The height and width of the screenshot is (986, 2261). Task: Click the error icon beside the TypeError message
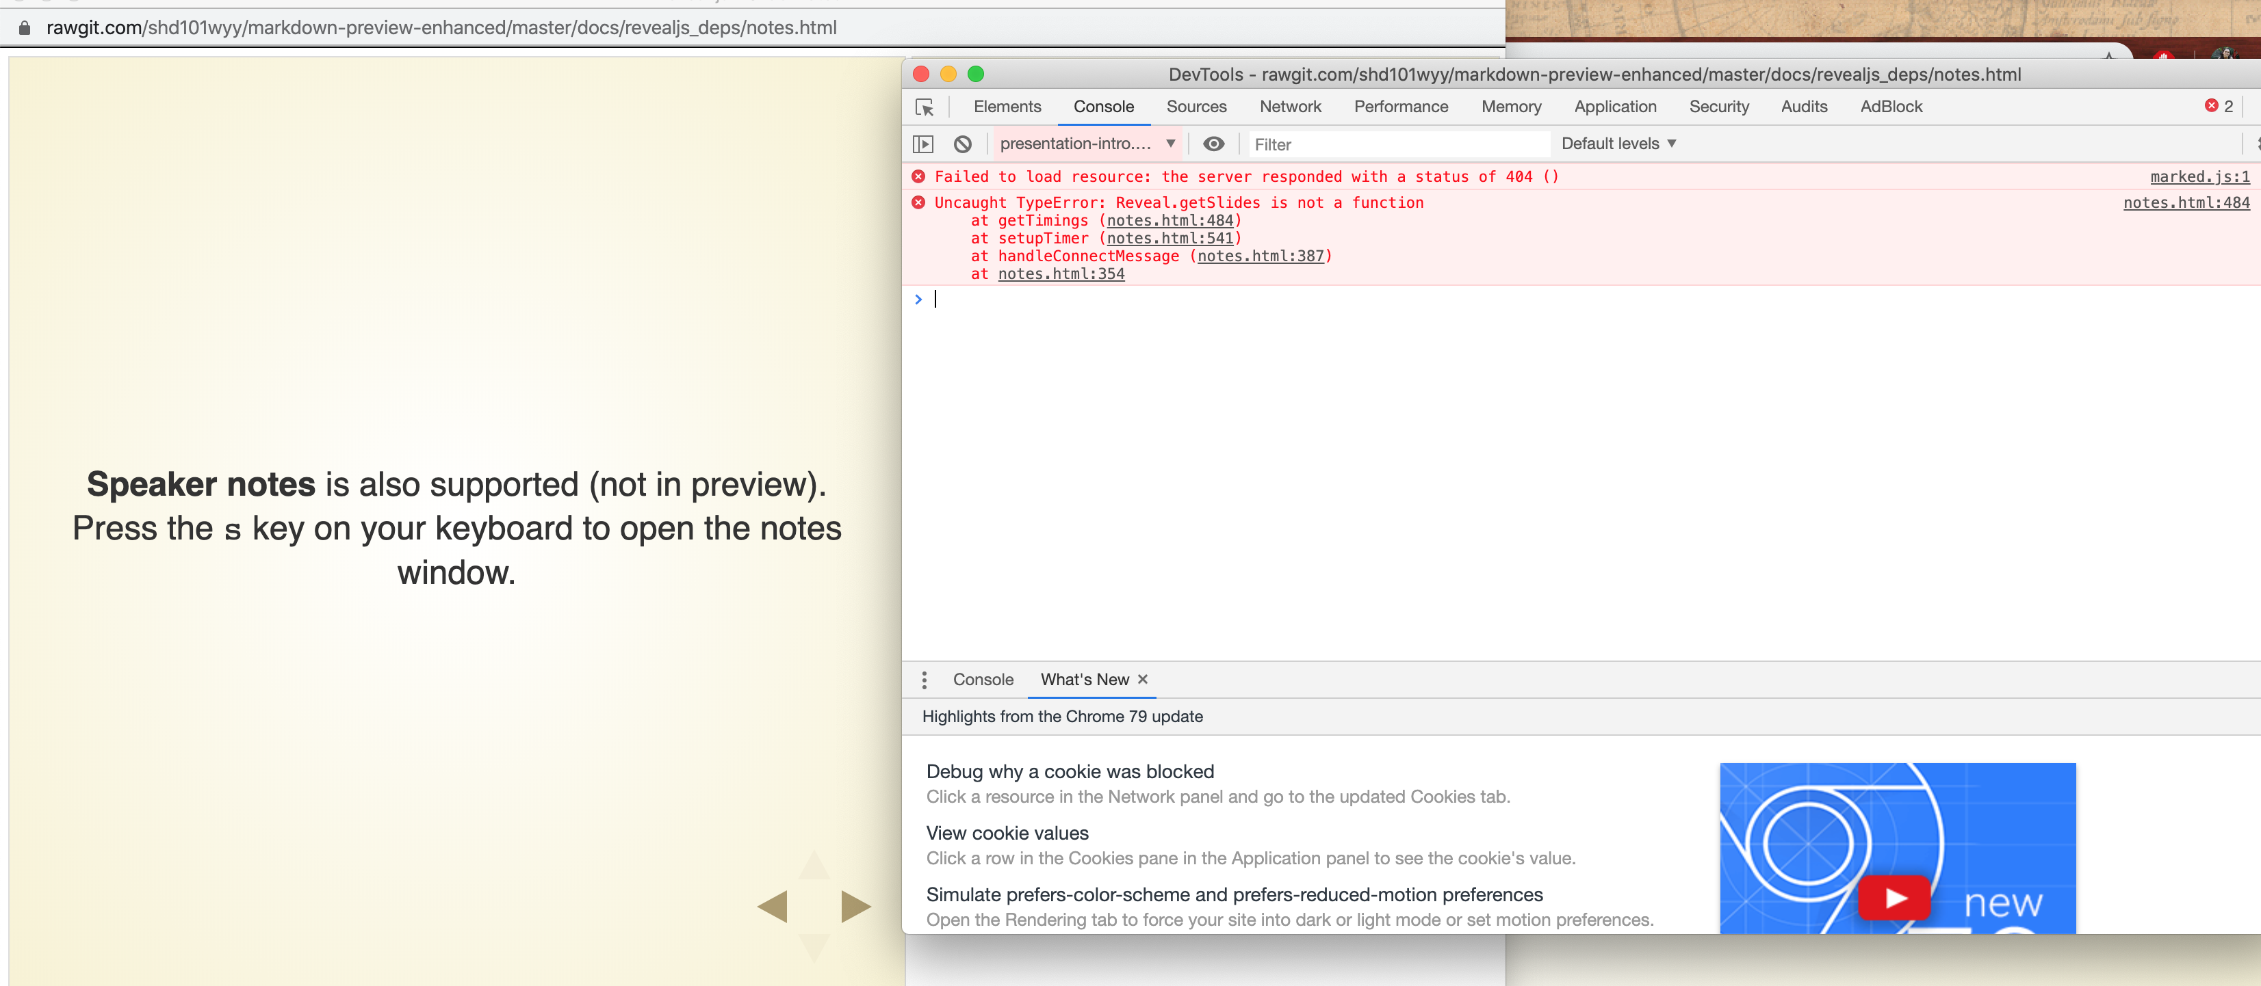pyautogui.click(x=918, y=202)
